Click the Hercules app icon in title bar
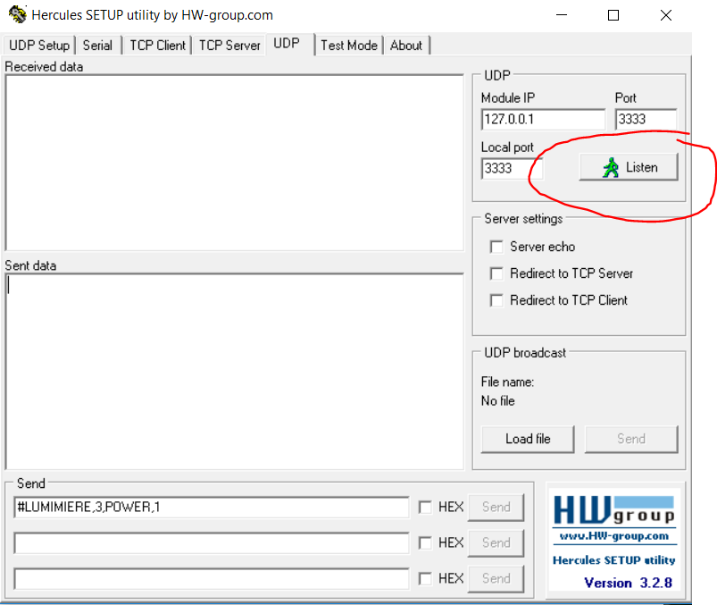The width and height of the screenshot is (717, 605). click(x=17, y=15)
